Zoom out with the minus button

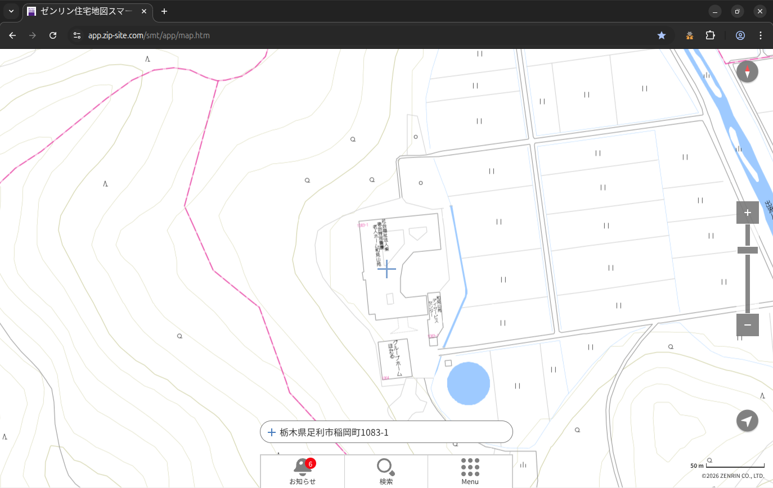click(747, 325)
